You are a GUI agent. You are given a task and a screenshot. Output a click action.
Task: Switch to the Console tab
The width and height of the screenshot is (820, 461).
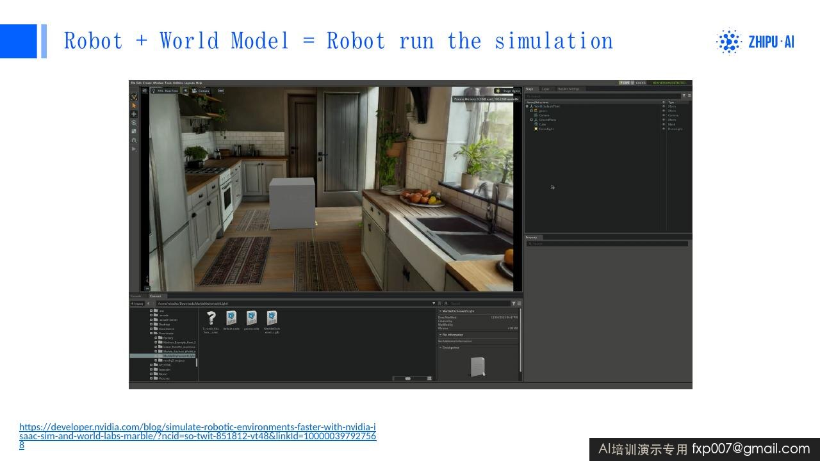(x=136, y=296)
